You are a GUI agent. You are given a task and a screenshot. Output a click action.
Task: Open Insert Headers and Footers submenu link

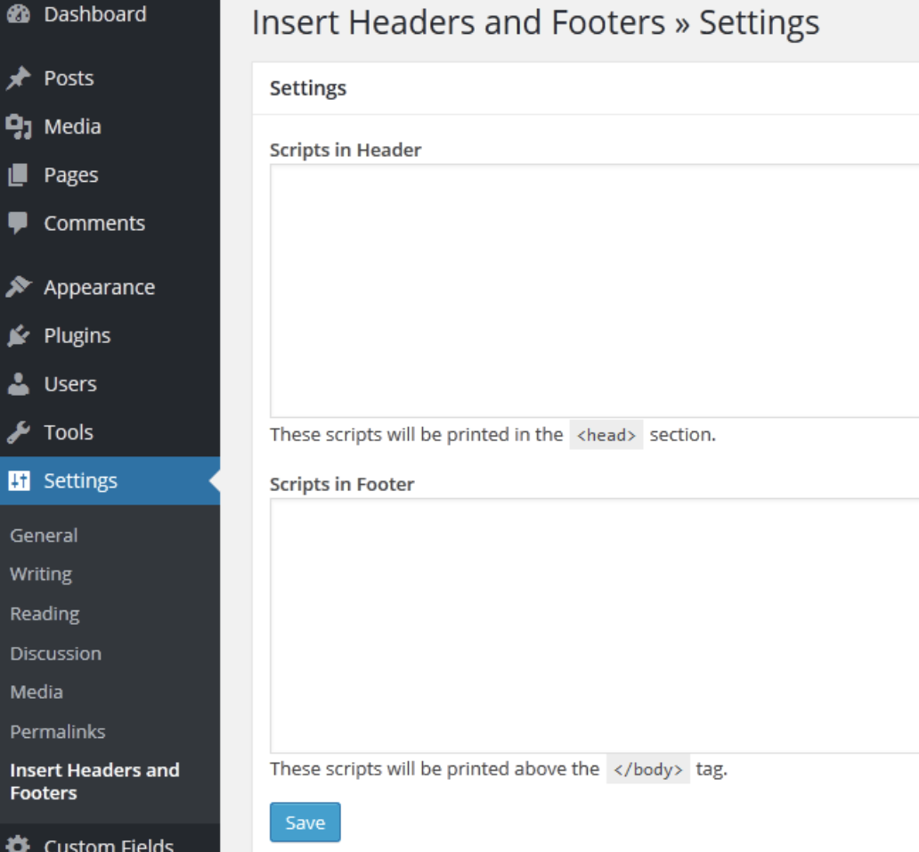pyautogui.click(x=95, y=781)
